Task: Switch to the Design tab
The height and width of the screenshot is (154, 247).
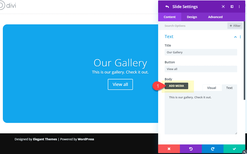Action: [x=192, y=17]
